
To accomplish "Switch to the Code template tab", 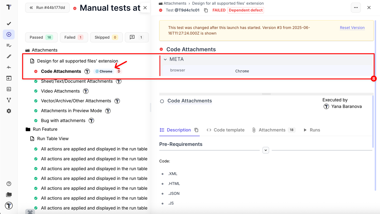I will click(226, 130).
